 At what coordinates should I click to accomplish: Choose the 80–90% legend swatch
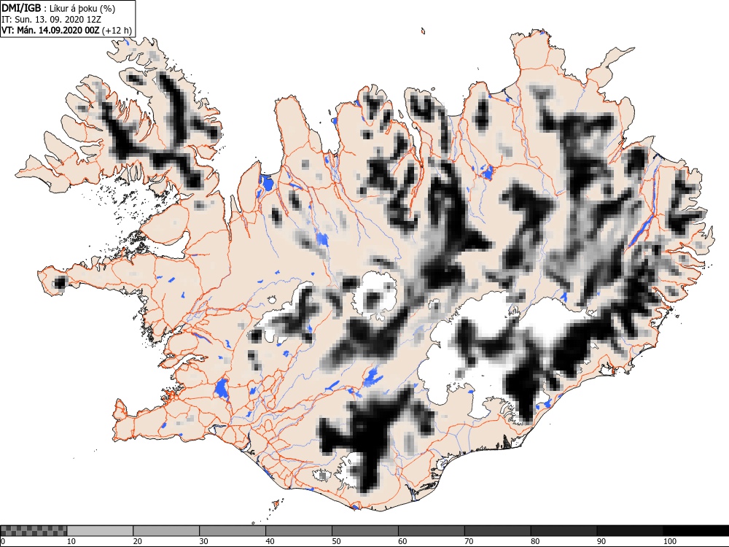(x=564, y=531)
